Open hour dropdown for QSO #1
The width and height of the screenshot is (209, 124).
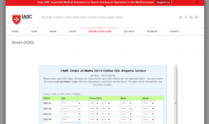point(94,103)
